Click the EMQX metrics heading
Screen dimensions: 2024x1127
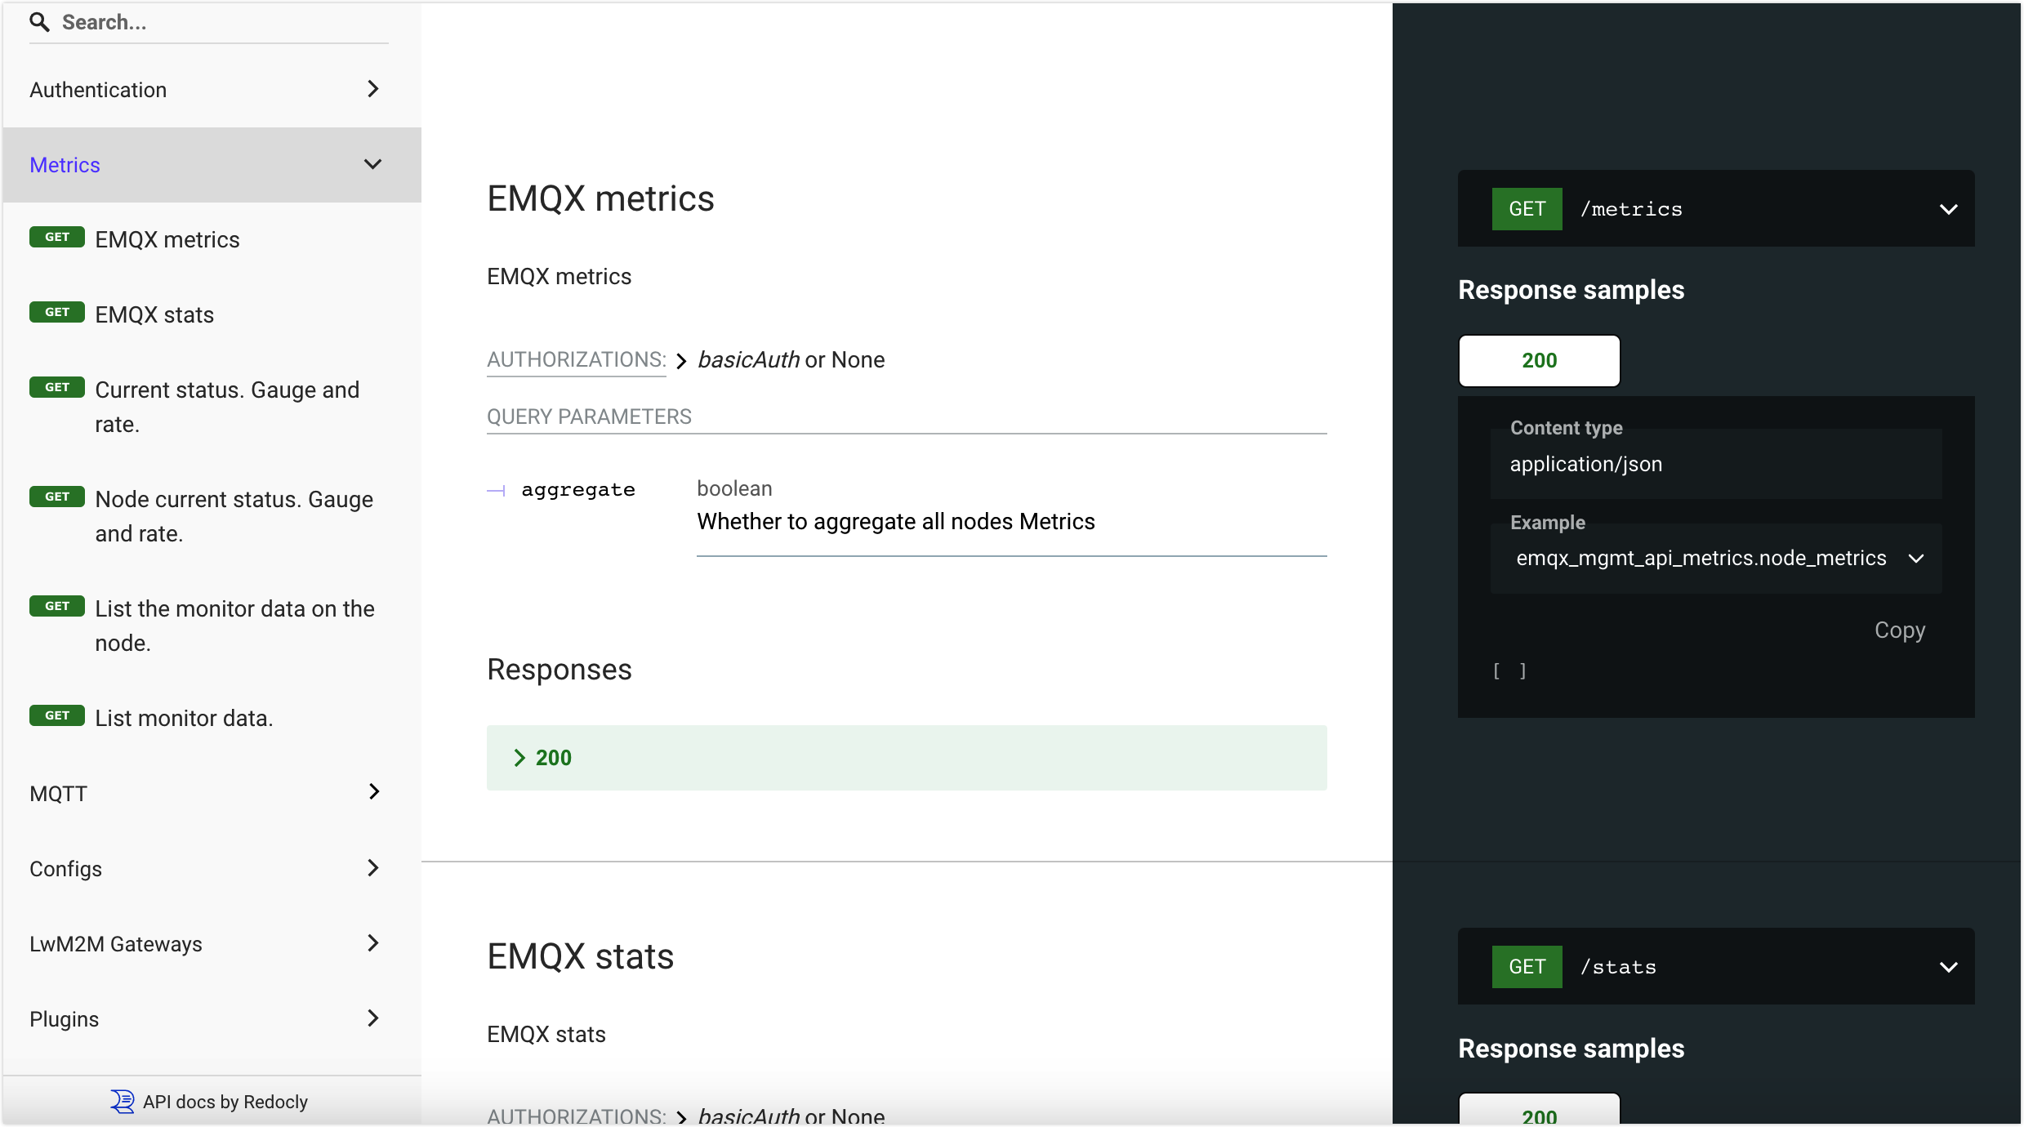point(600,198)
